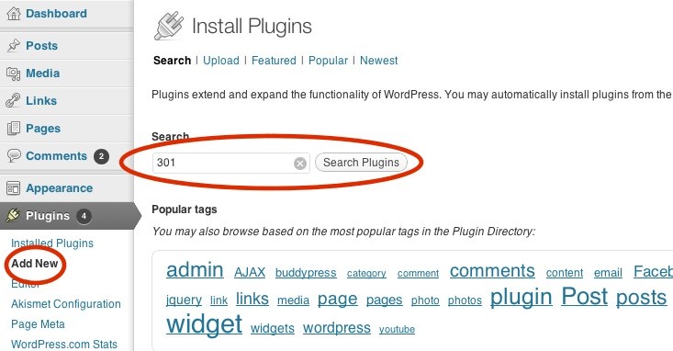Open the Popular plugins tab
The height and width of the screenshot is (351, 673).
pyautogui.click(x=328, y=61)
